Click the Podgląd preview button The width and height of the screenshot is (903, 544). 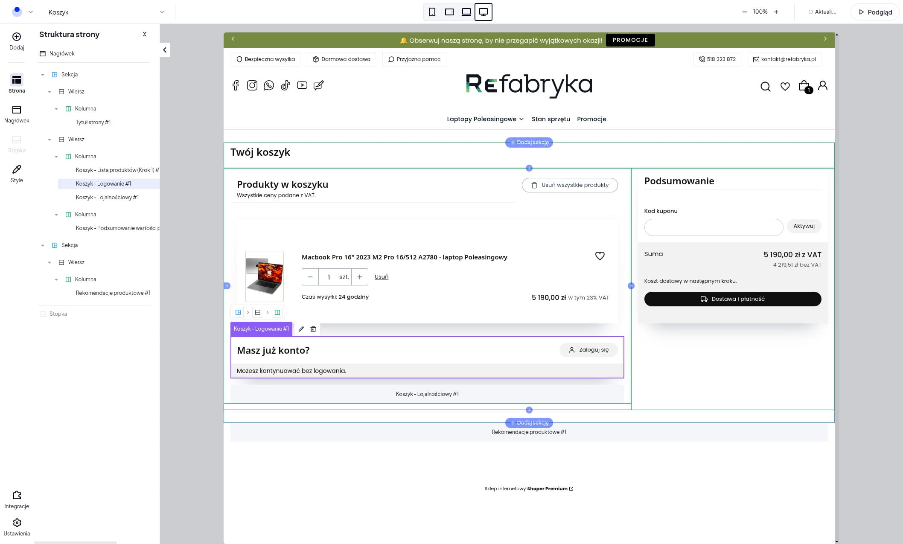(x=875, y=12)
